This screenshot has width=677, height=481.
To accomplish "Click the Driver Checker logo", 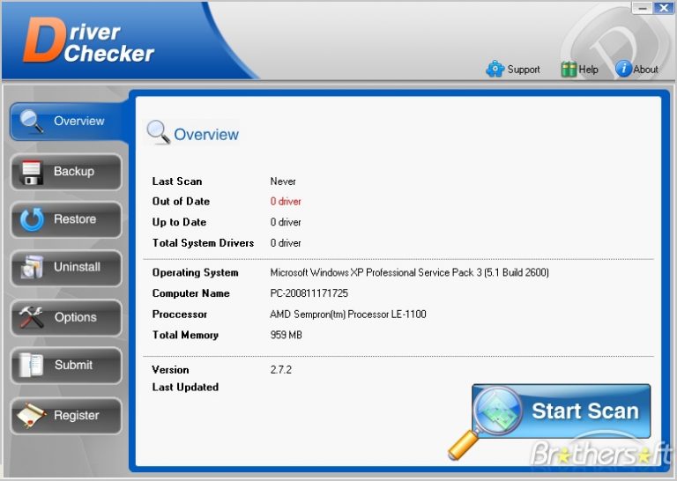I will [88, 41].
